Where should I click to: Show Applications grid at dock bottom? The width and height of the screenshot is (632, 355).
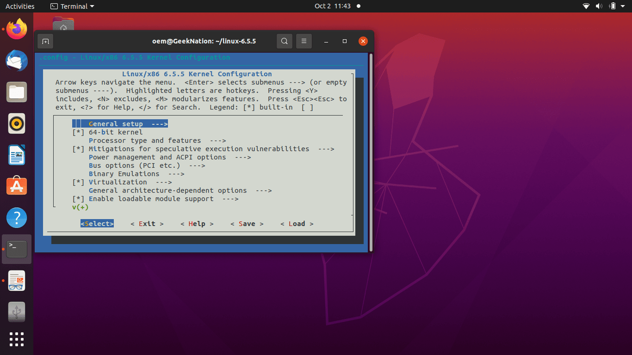point(17,339)
